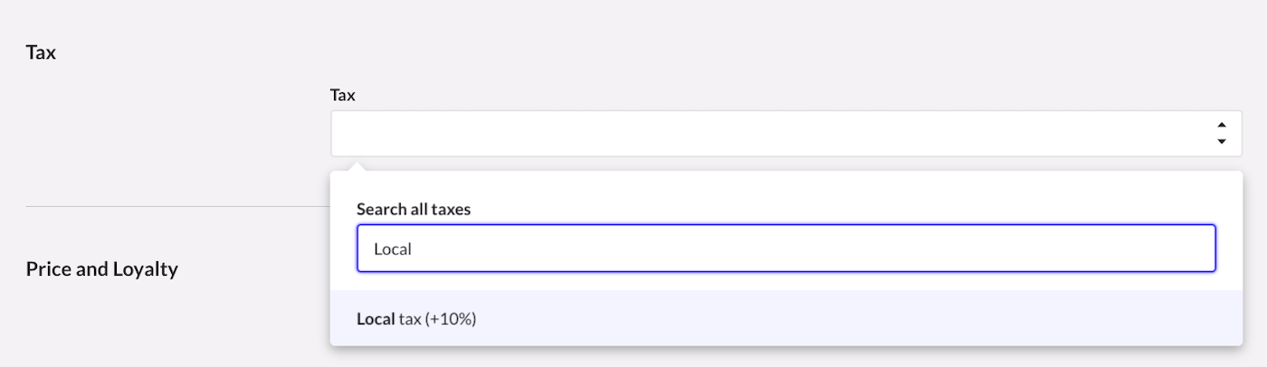Click the Search all taxes label
1267x367 pixels.
tap(414, 209)
